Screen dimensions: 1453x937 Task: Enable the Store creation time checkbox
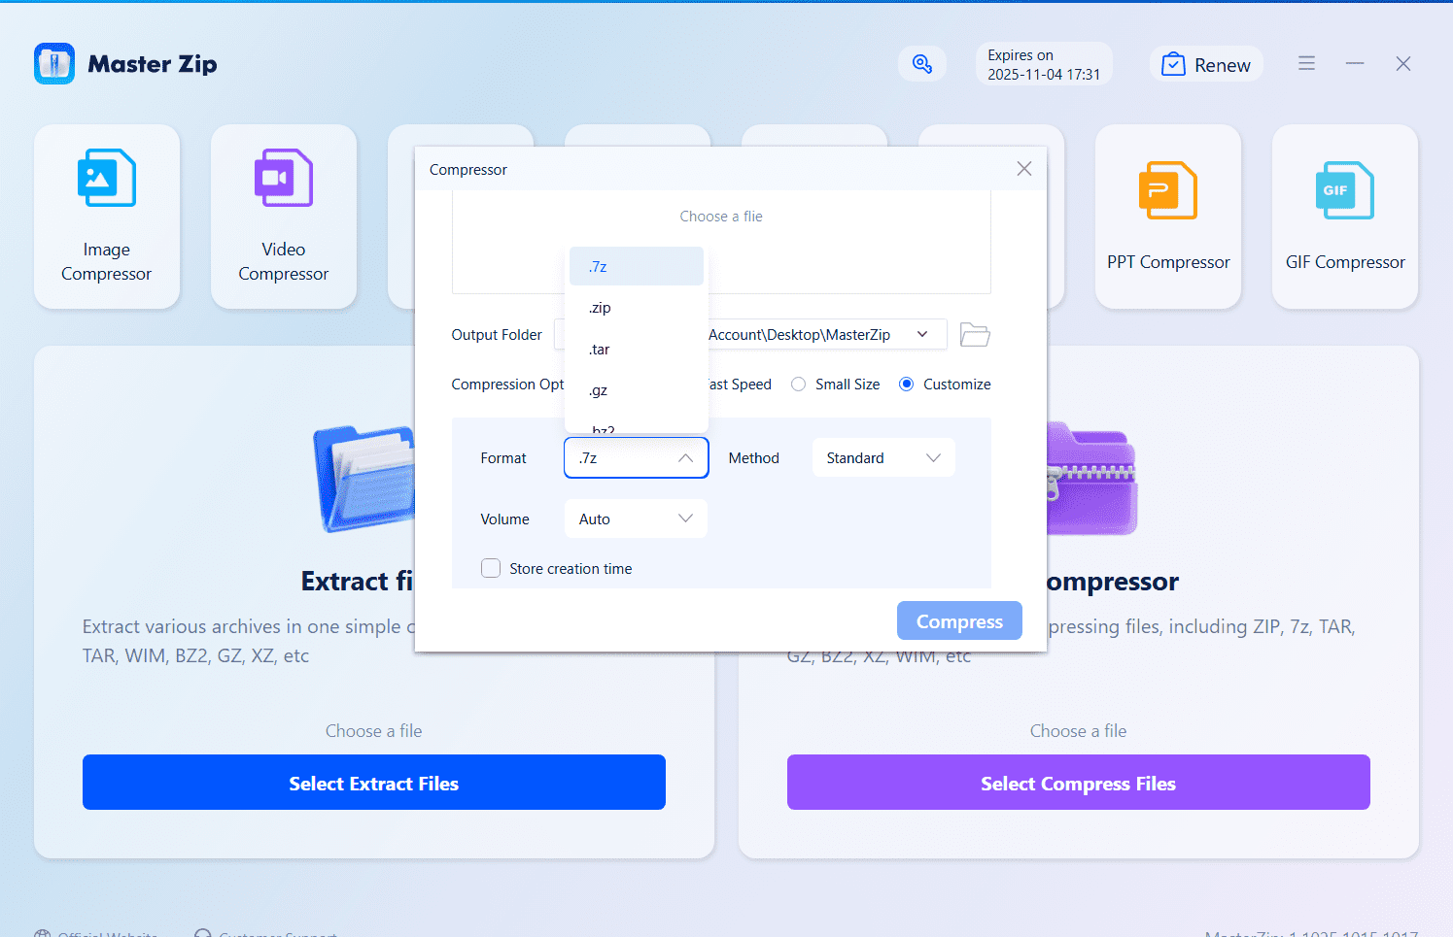491,568
